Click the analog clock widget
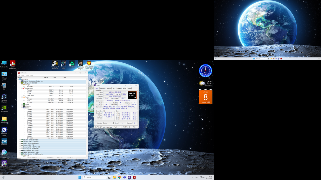 206,71
